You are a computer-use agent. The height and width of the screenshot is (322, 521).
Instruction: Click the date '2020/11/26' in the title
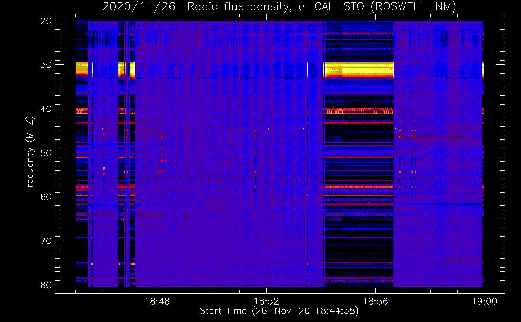[x=139, y=6]
